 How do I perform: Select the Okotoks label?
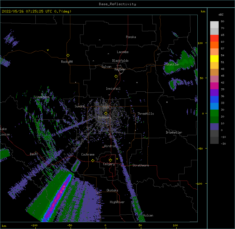coord(112,190)
